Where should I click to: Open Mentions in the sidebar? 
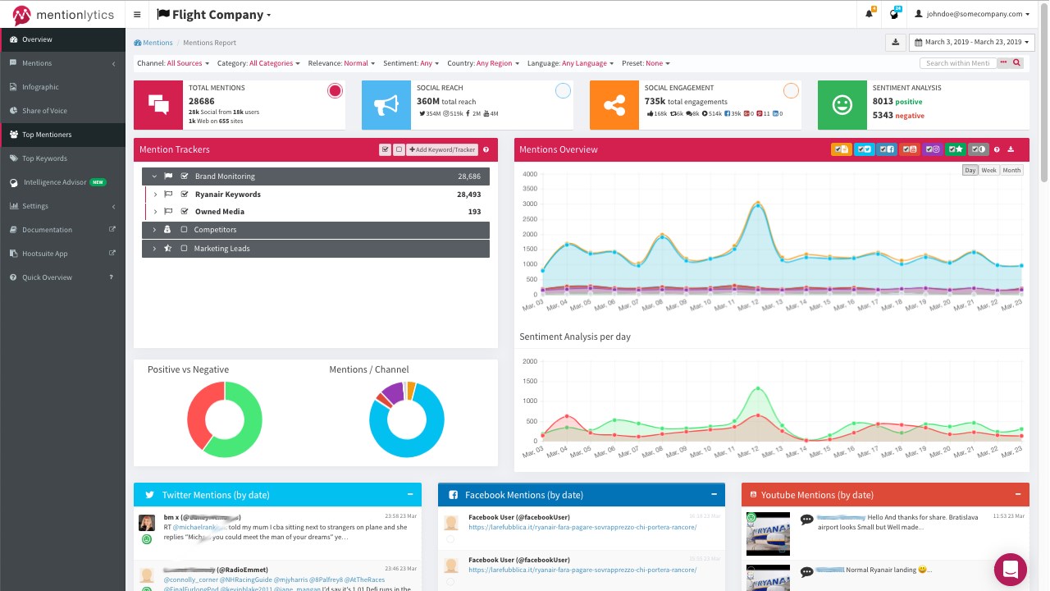pos(62,63)
